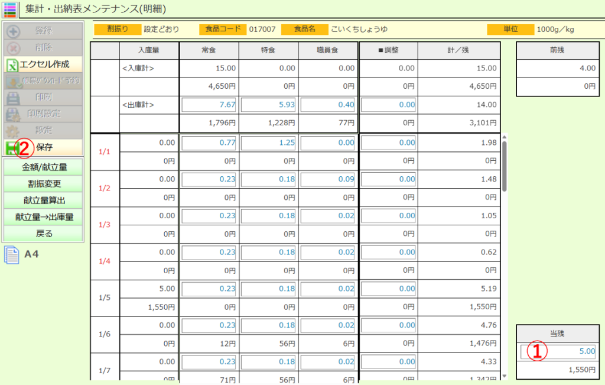Select the 常食 field for 1/1
The width and height of the screenshot is (605, 385).
(x=209, y=143)
